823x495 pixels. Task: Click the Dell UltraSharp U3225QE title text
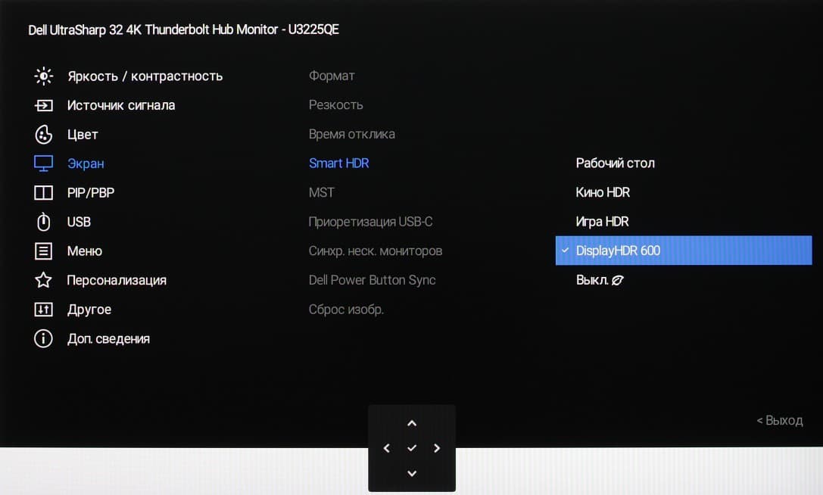[x=184, y=30]
